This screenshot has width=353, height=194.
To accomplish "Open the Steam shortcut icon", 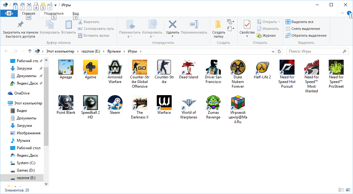I will [115, 103].
